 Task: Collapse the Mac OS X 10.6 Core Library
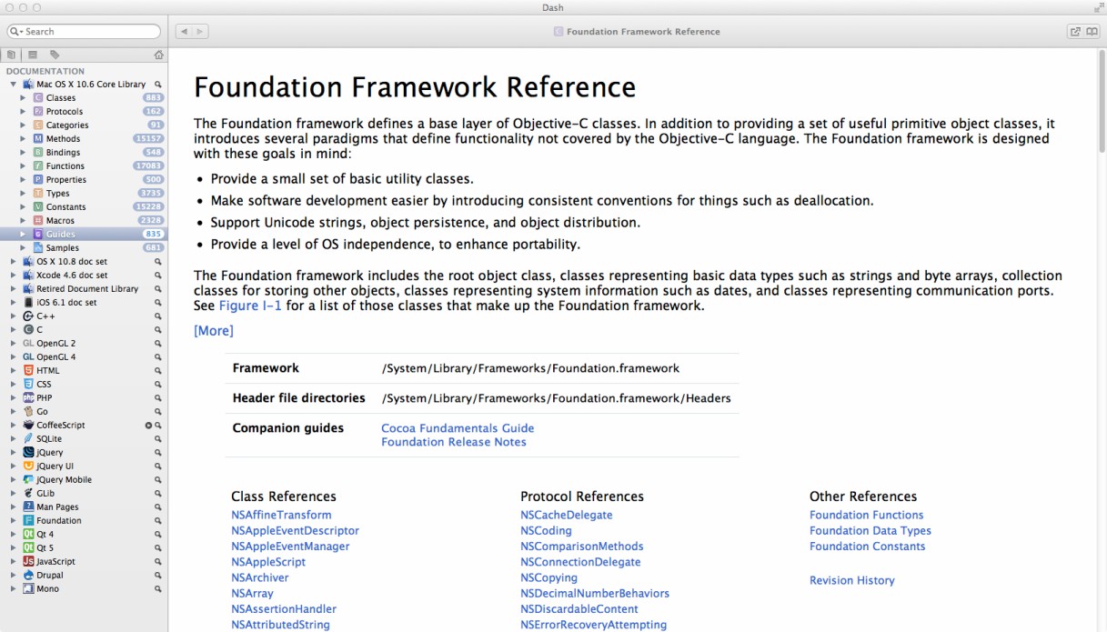(13, 85)
